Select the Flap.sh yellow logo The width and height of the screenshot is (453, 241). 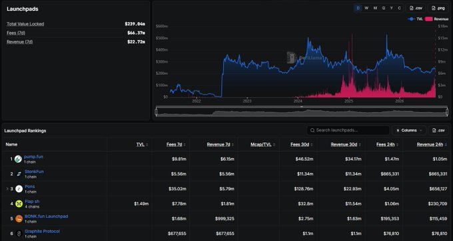click(19, 204)
